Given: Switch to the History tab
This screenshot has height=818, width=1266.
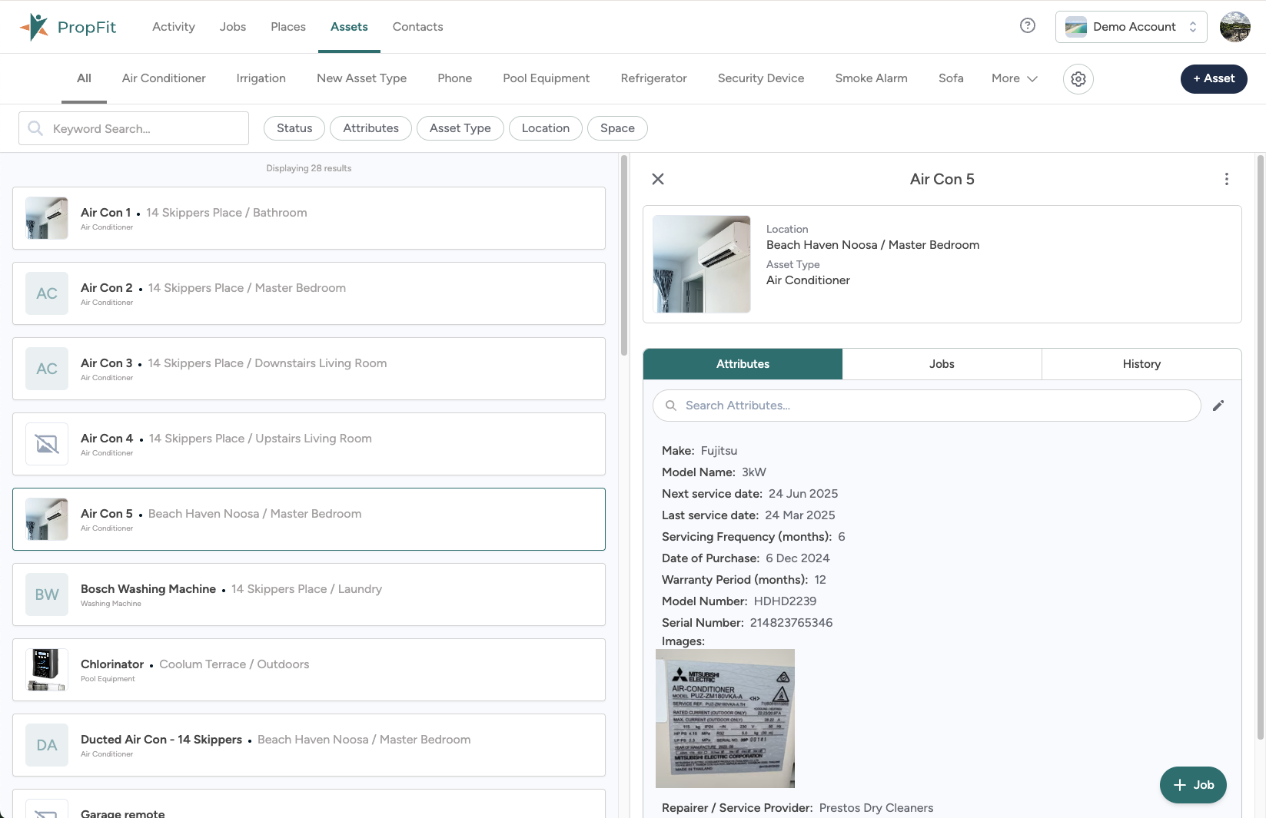Looking at the screenshot, I should (1141, 363).
